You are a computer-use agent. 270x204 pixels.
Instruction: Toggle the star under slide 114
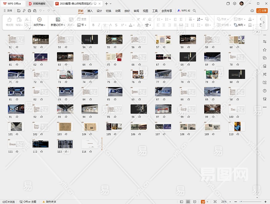[x=90, y=152]
